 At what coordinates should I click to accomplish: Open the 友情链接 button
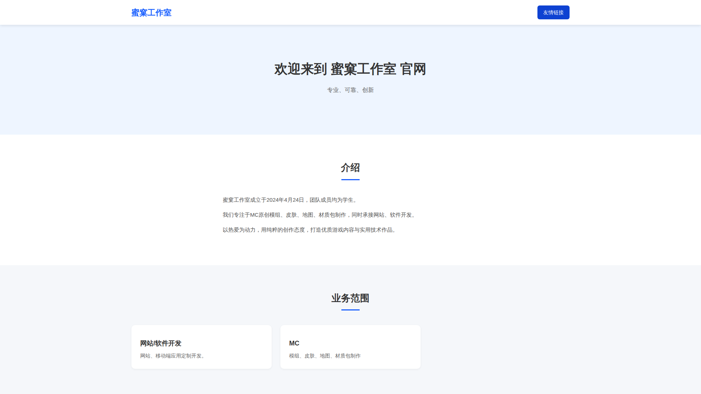click(553, 12)
